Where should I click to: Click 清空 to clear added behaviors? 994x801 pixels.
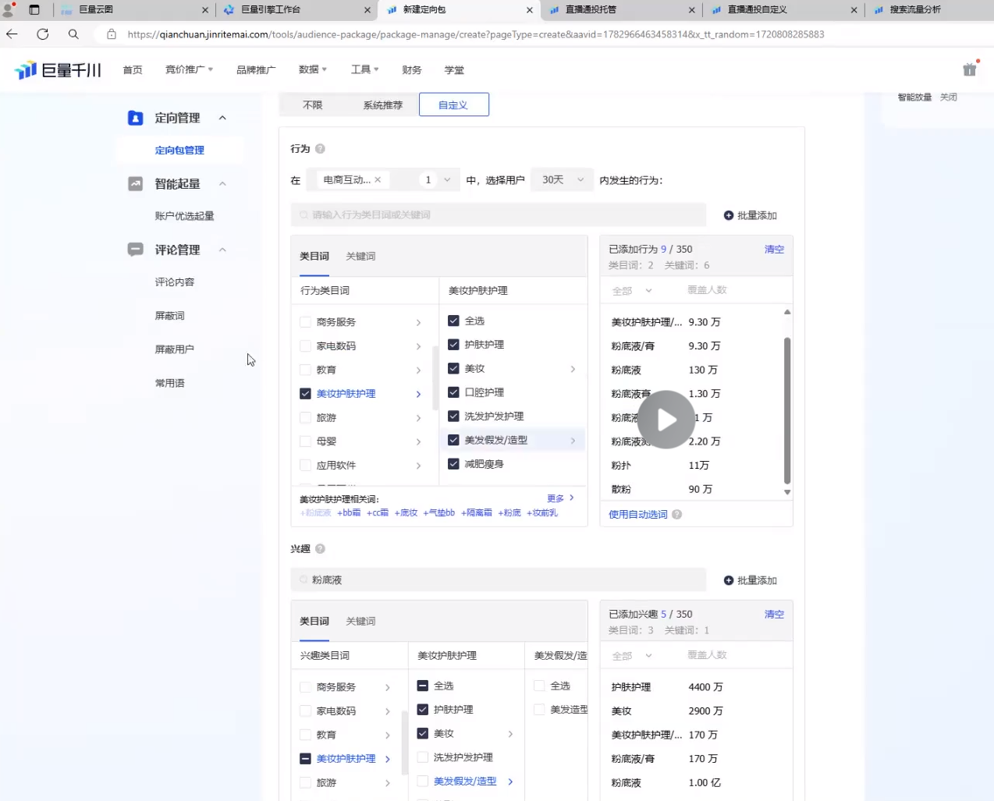pyautogui.click(x=774, y=250)
